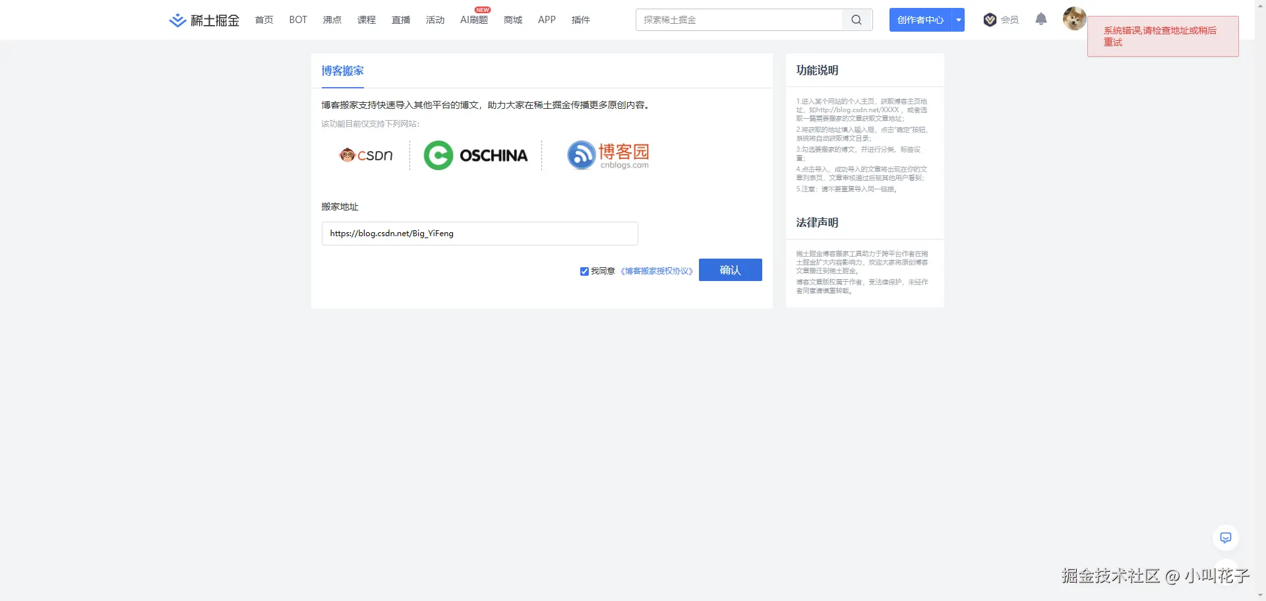The height and width of the screenshot is (601, 1266).
Task: Open the feedback chat icon
Action: 1225,537
